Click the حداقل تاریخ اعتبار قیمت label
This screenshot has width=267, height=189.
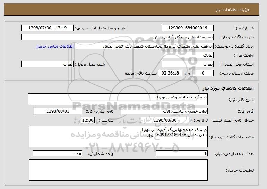[232, 121]
